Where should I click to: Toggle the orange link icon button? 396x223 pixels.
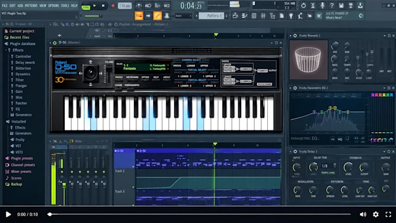click(157, 16)
